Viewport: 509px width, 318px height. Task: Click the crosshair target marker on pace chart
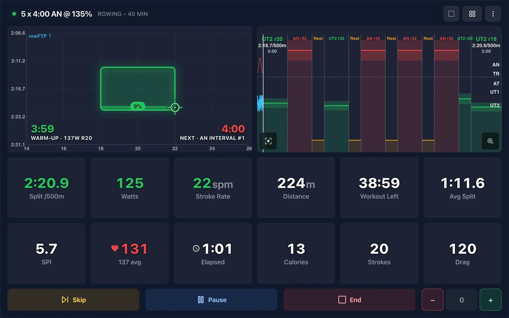click(175, 107)
